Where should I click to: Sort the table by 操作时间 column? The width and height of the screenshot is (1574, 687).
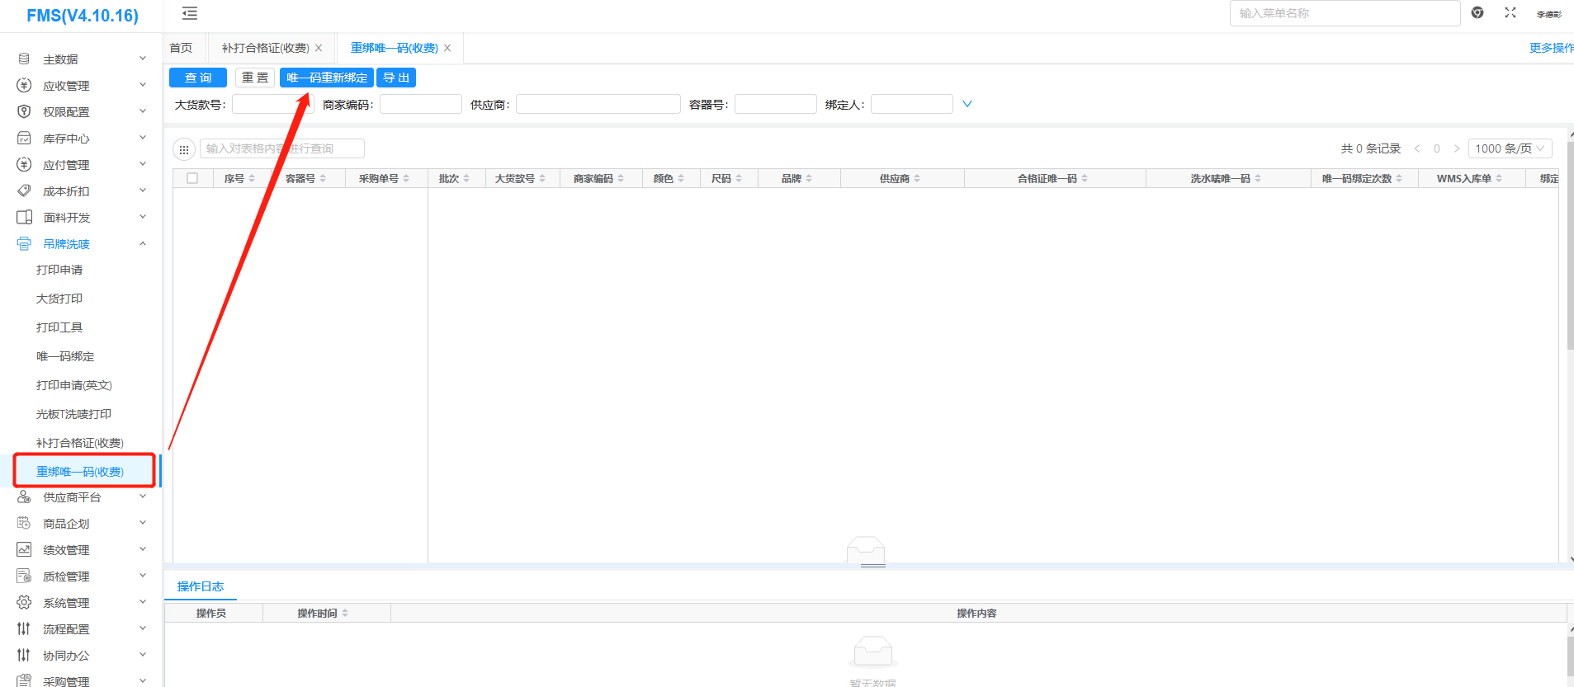click(x=322, y=613)
